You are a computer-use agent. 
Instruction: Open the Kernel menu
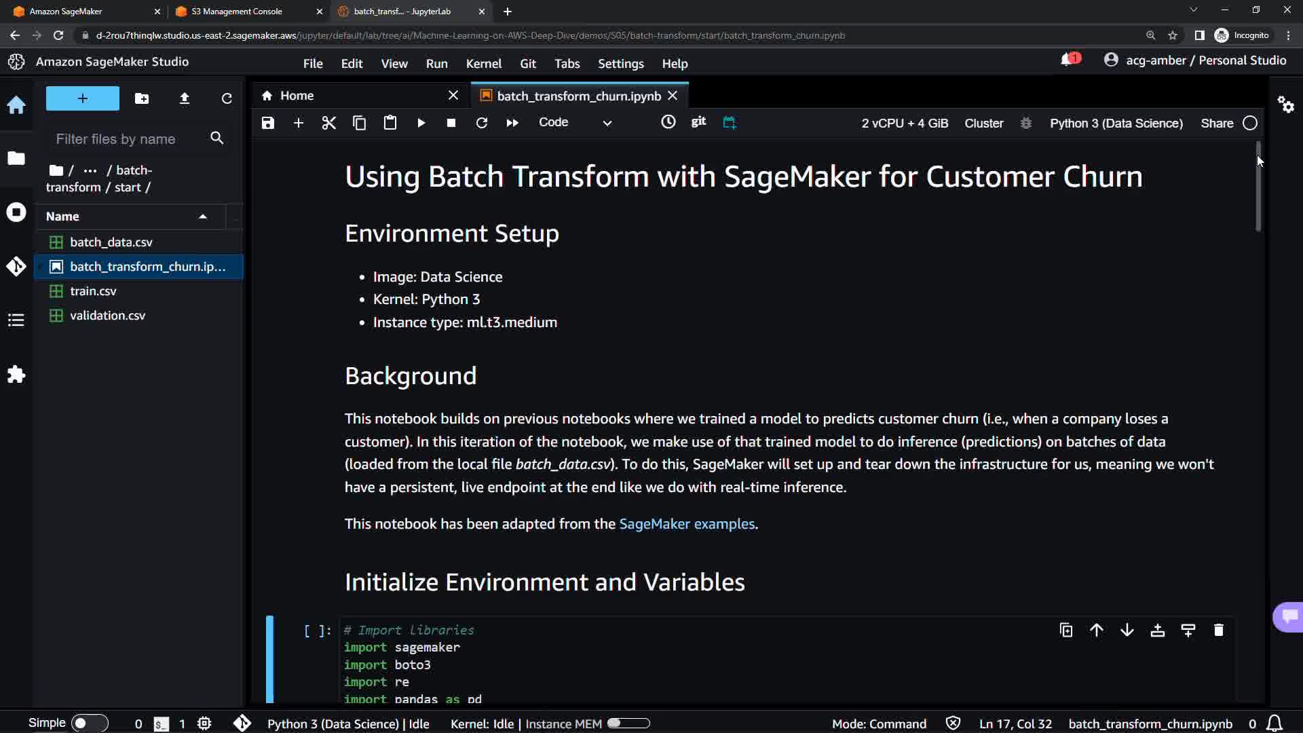pos(483,63)
